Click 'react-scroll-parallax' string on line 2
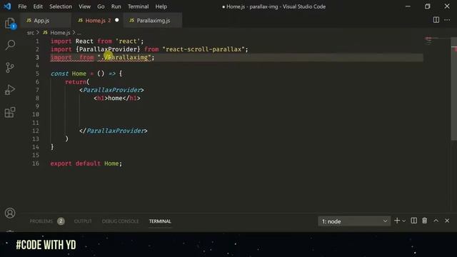Screen dimensions: 457x257 (204, 49)
